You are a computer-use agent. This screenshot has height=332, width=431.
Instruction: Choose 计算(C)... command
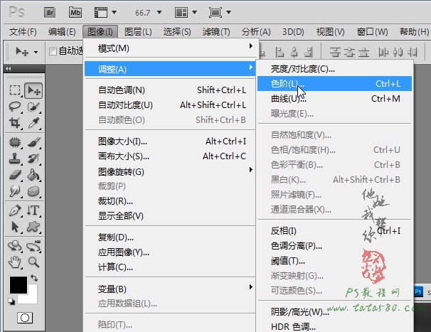[170, 267]
